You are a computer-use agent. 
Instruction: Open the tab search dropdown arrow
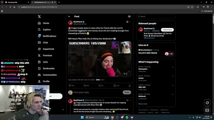point(2,2)
